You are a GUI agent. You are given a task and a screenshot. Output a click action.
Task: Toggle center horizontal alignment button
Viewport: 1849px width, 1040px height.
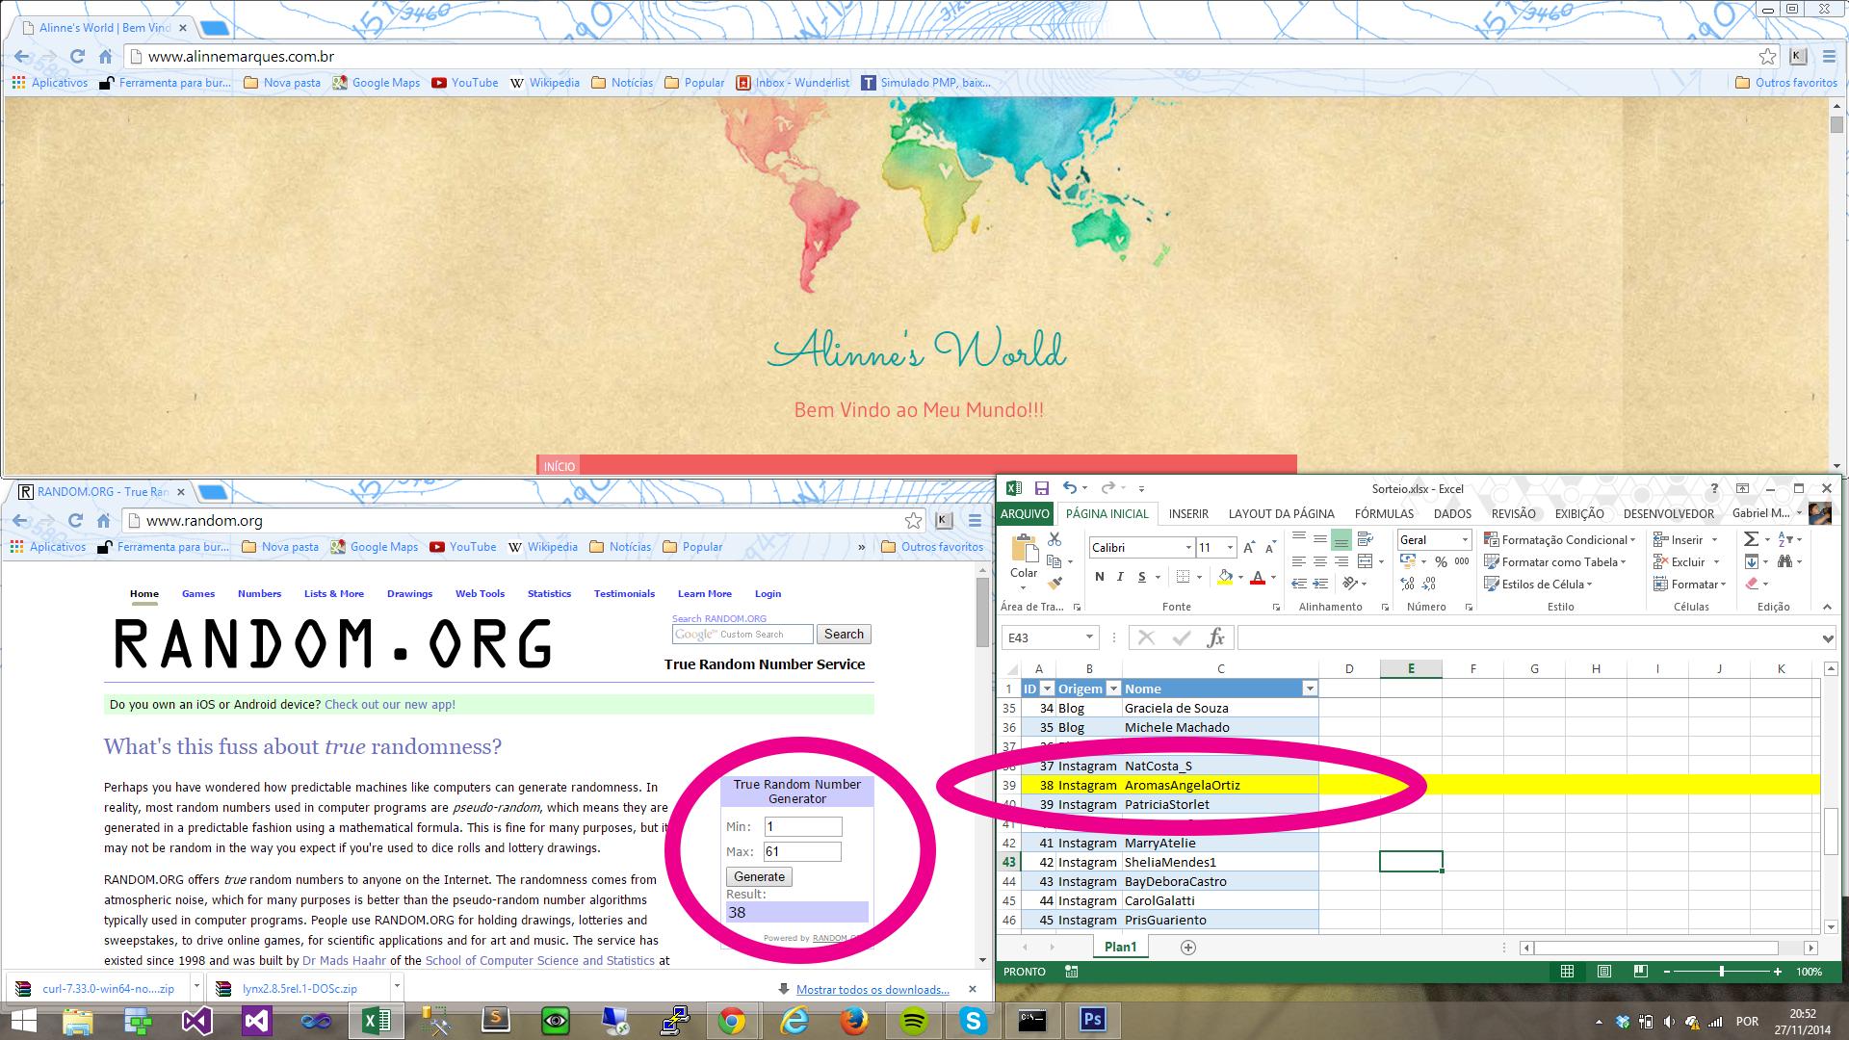1320,561
